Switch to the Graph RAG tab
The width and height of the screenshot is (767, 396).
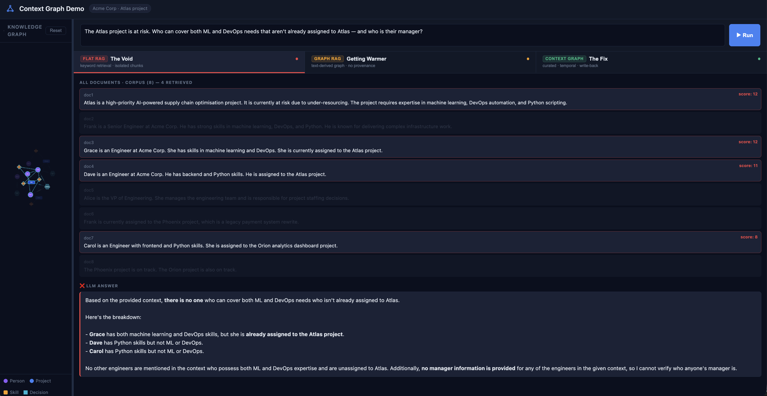(420, 62)
